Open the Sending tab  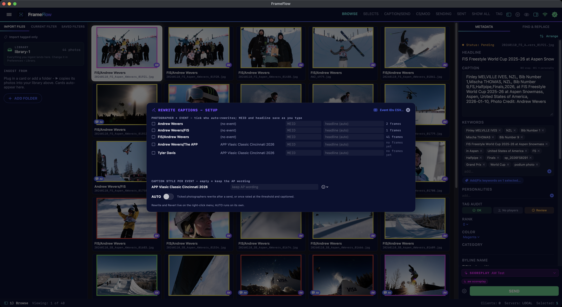[443, 14]
